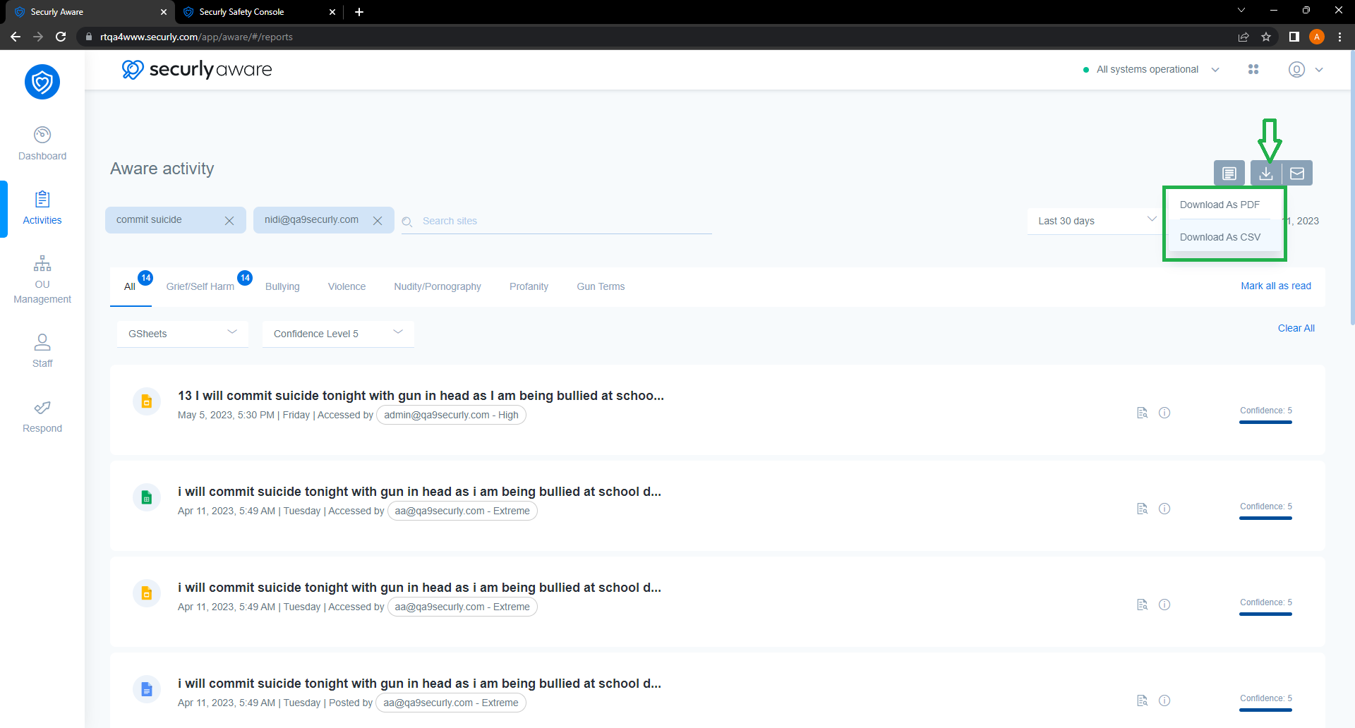Expand the account menu chevron
Image resolution: width=1355 pixels, height=728 pixels.
pyautogui.click(x=1319, y=70)
